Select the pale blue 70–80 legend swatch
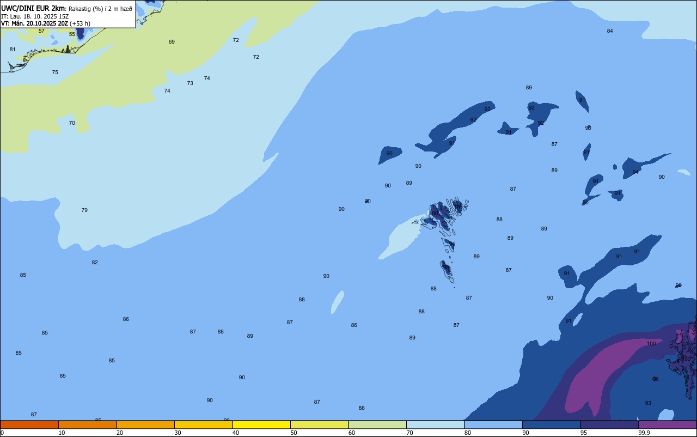 435,424
